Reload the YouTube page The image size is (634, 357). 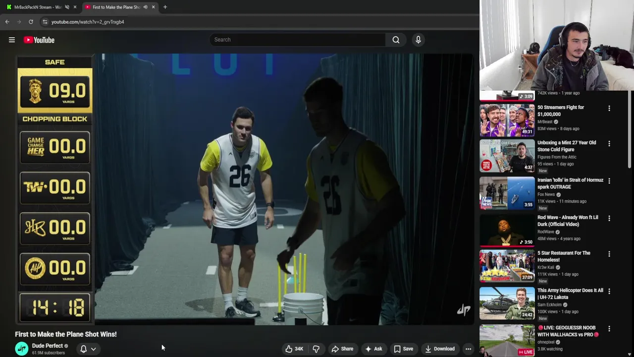[x=31, y=22]
